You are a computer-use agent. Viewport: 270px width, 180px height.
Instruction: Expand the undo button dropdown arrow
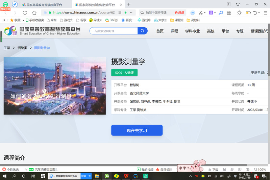pos(260,12)
